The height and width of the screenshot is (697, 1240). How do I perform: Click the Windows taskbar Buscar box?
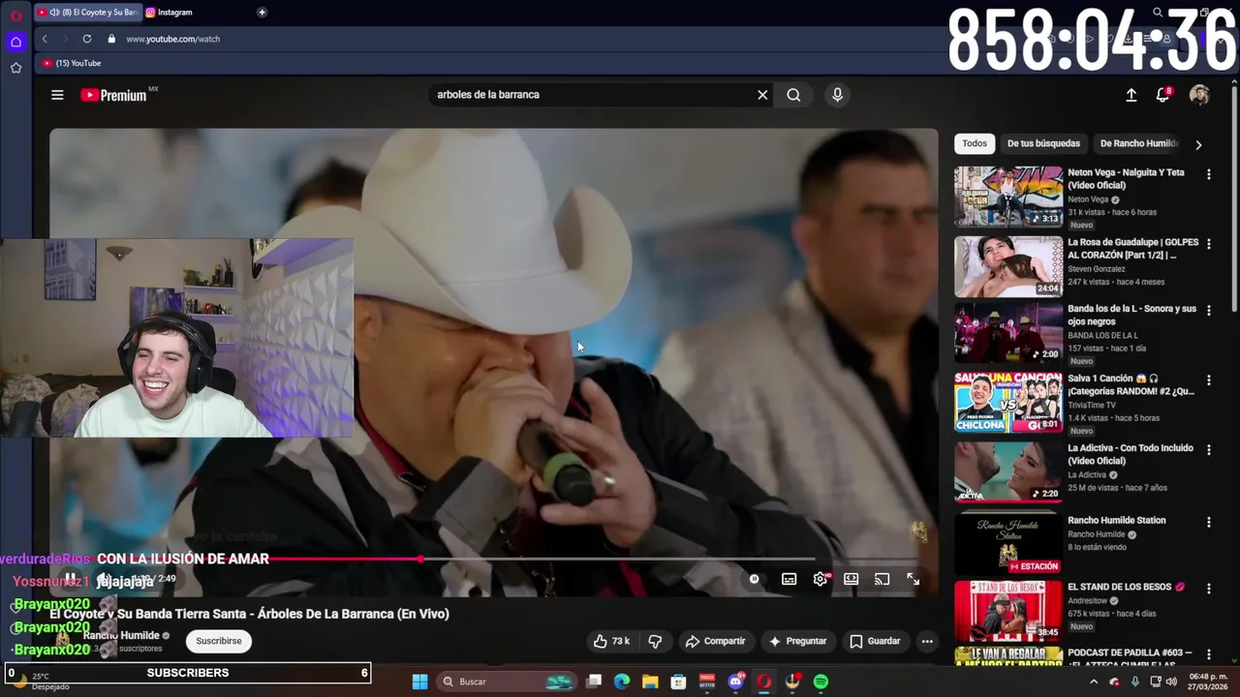[x=506, y=682]
